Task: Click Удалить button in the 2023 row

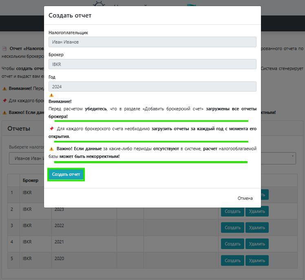Action: [257, 211]
